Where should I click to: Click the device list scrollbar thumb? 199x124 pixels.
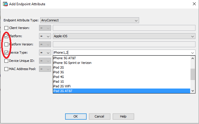[x=193, y=74]
